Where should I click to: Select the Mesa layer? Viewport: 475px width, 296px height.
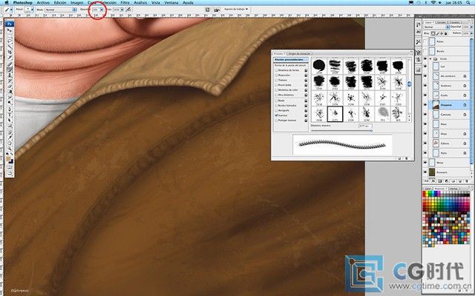pos(448,163)
